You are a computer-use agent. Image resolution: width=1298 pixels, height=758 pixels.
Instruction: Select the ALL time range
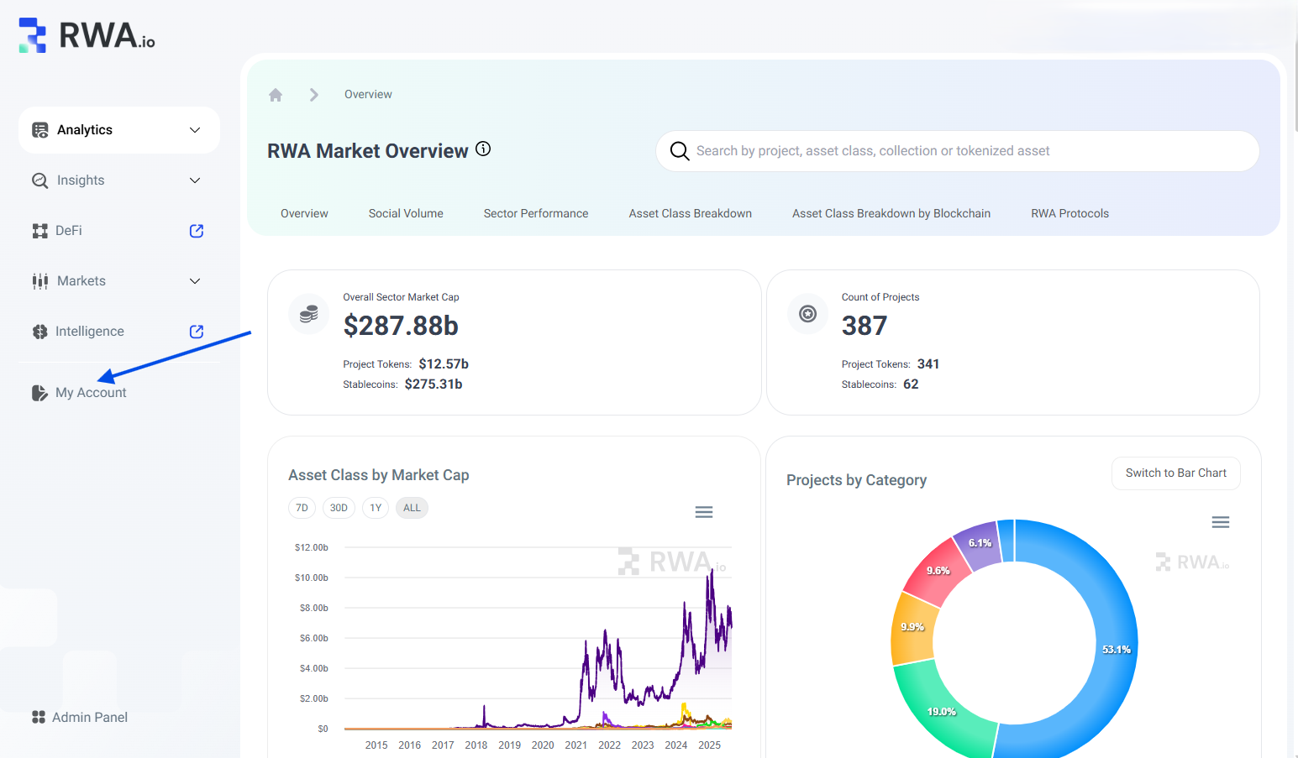tap(412, 508)
